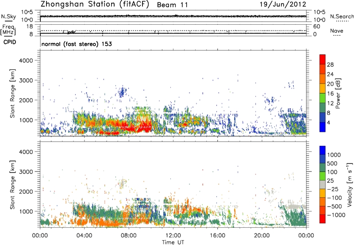
Task: Pick the bright blue bottom power colorbar segment
Action: coord(323,127)
